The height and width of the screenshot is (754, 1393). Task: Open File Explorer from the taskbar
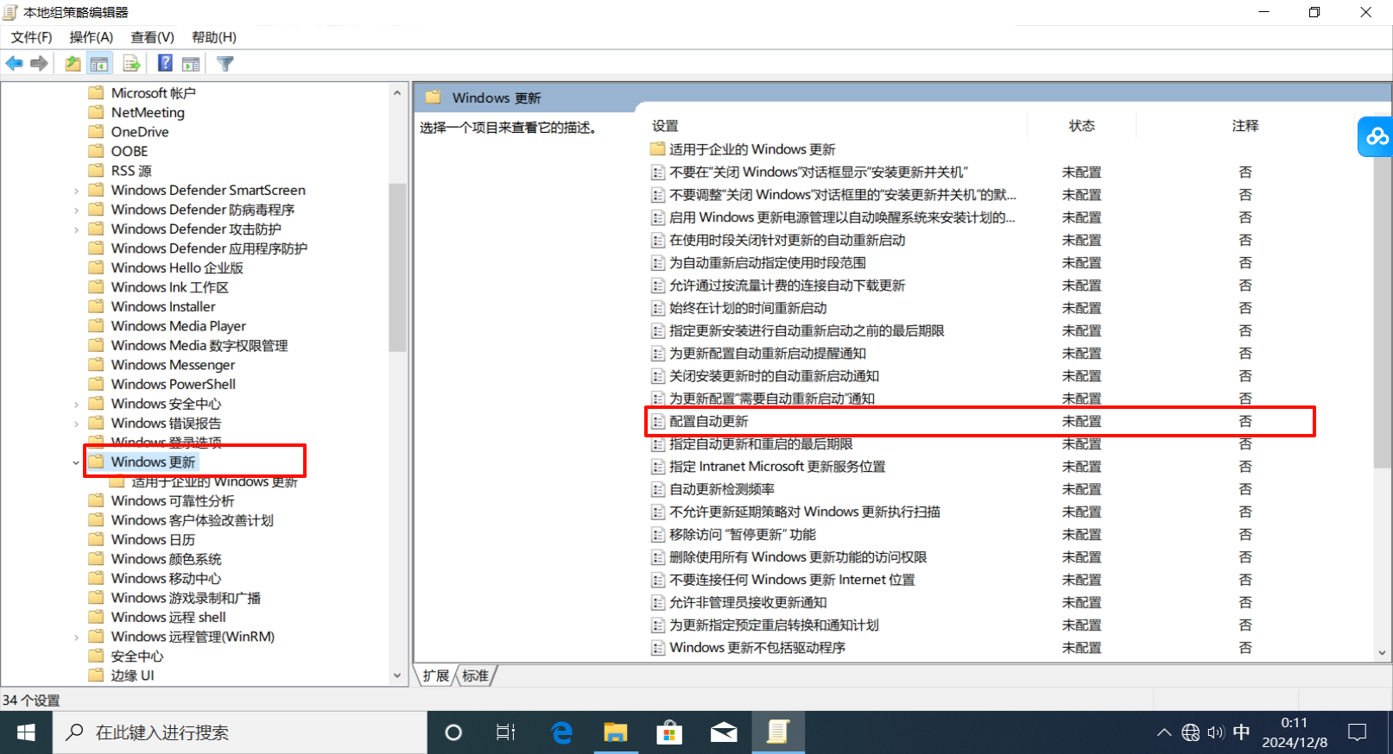pos(615,732)
